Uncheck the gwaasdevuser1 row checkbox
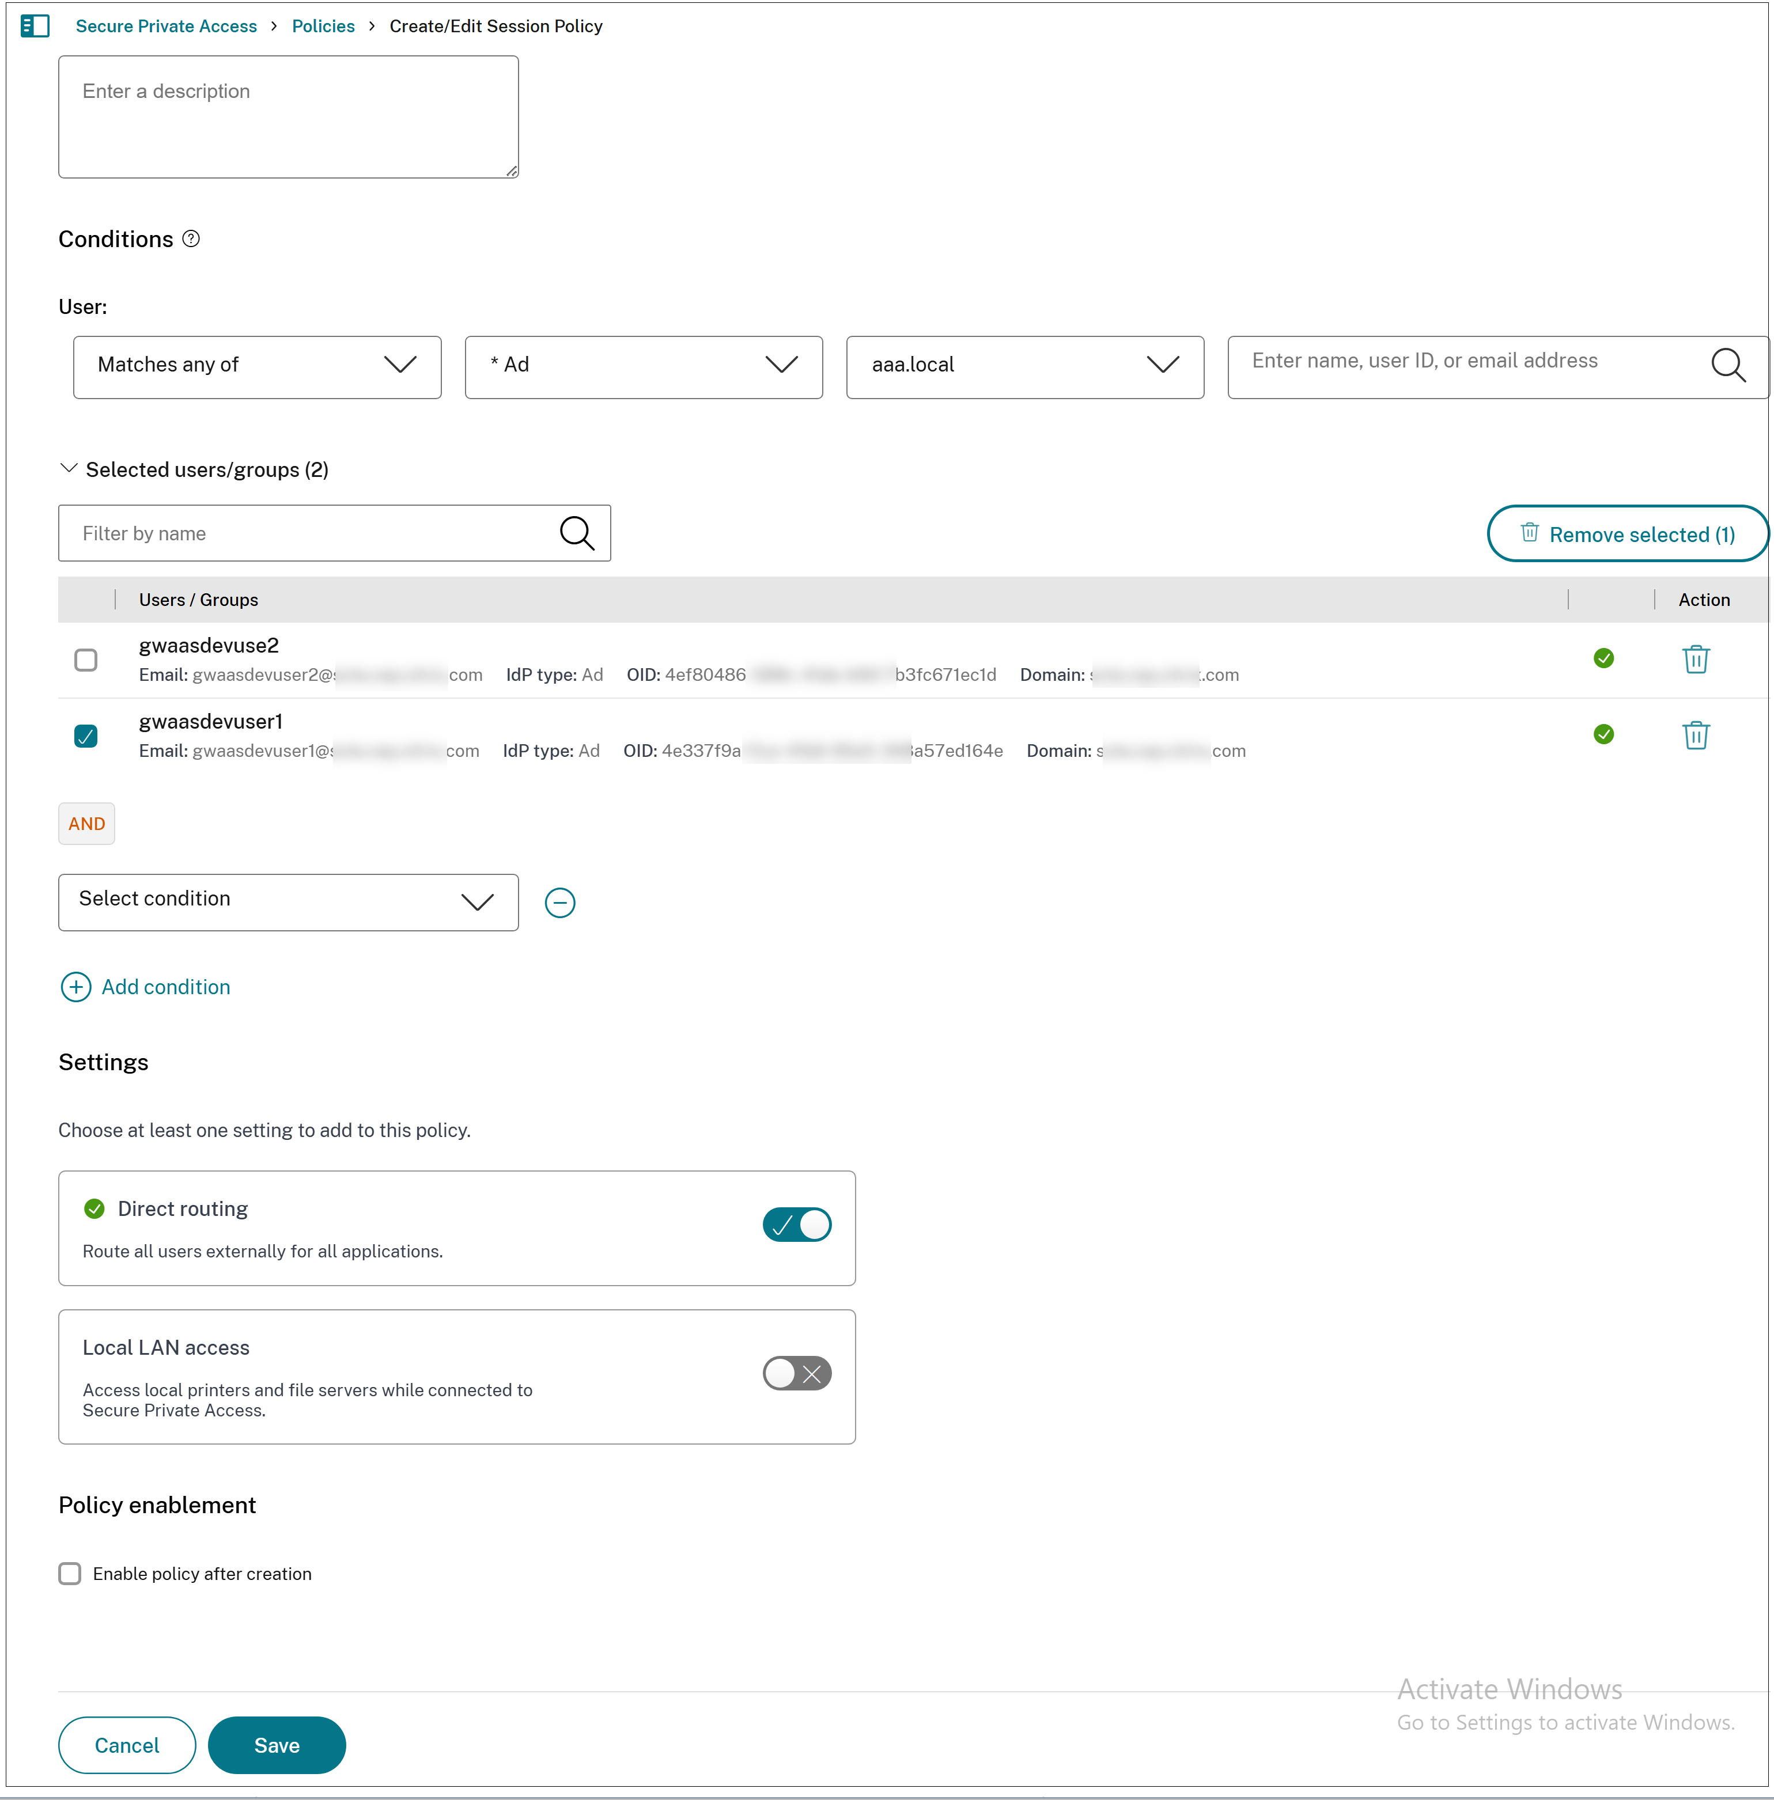 [x=86, y=736]
